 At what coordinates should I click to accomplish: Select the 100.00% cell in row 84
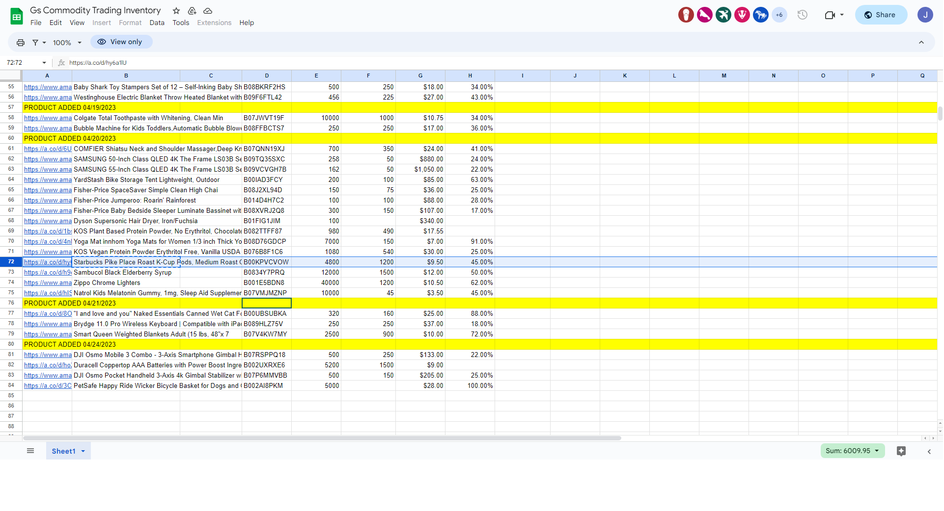click(470, 386)
